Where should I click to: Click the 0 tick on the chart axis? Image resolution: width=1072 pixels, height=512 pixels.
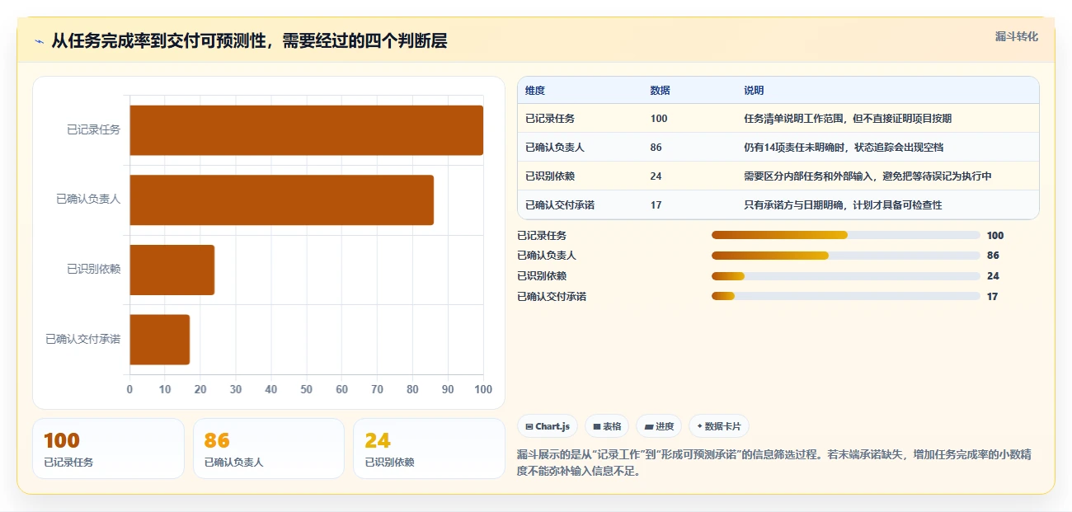(129, 389)
